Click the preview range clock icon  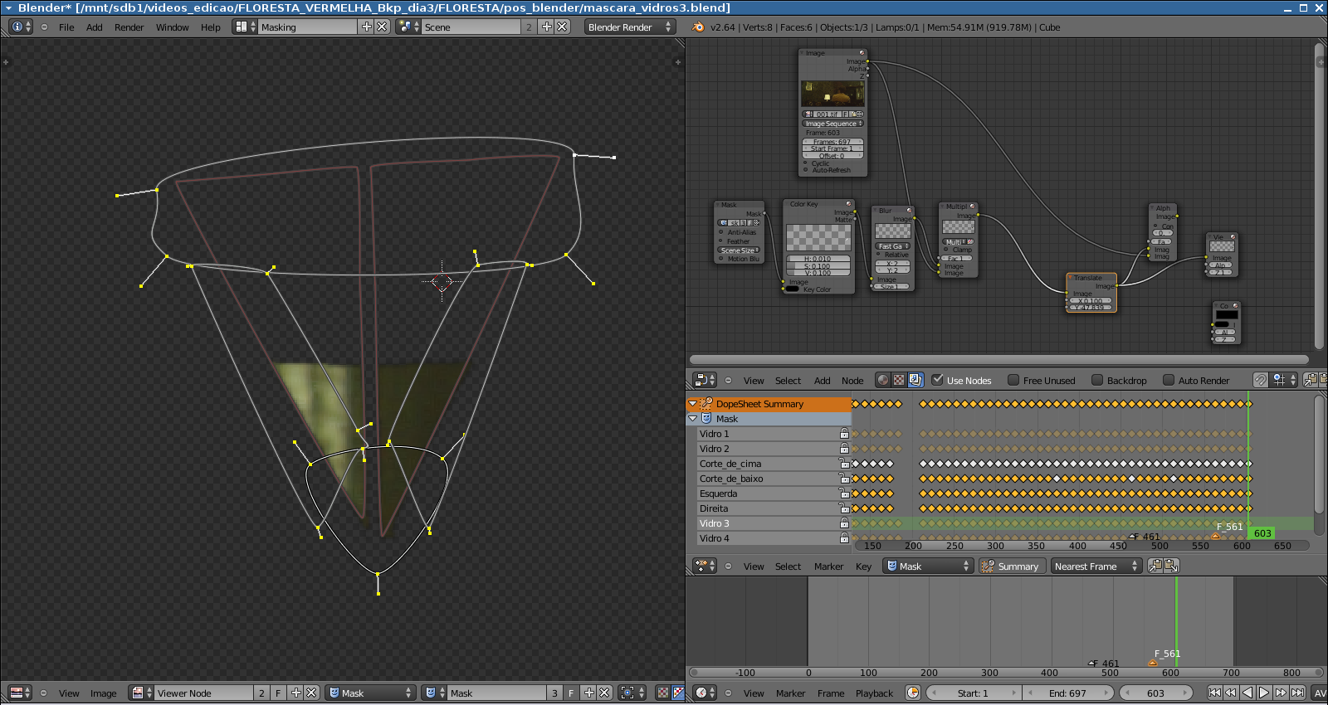tap(913, 693)
